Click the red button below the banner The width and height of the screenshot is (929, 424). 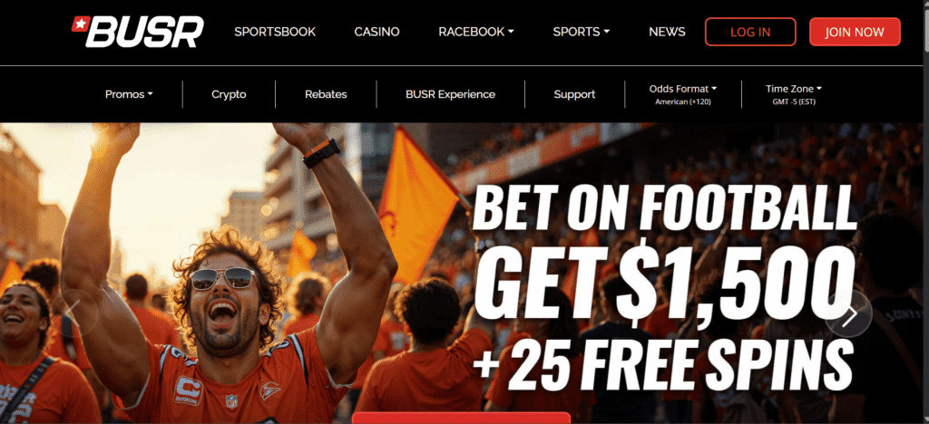tap(462, 418)
